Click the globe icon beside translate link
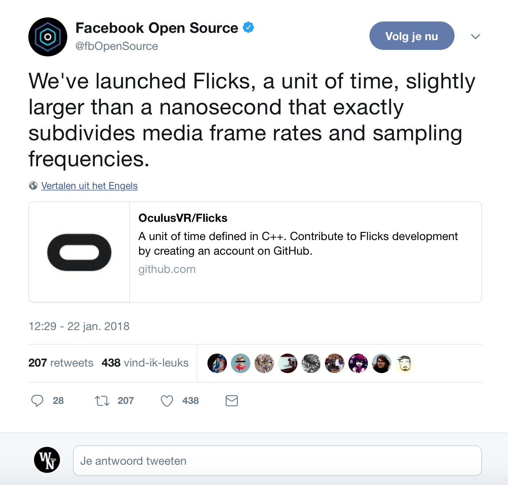 pyautogui.click(x=33, y=186)
